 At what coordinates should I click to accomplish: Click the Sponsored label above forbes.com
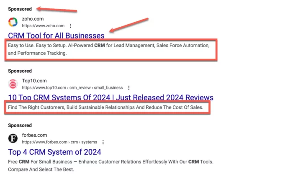tap(20, 125)
